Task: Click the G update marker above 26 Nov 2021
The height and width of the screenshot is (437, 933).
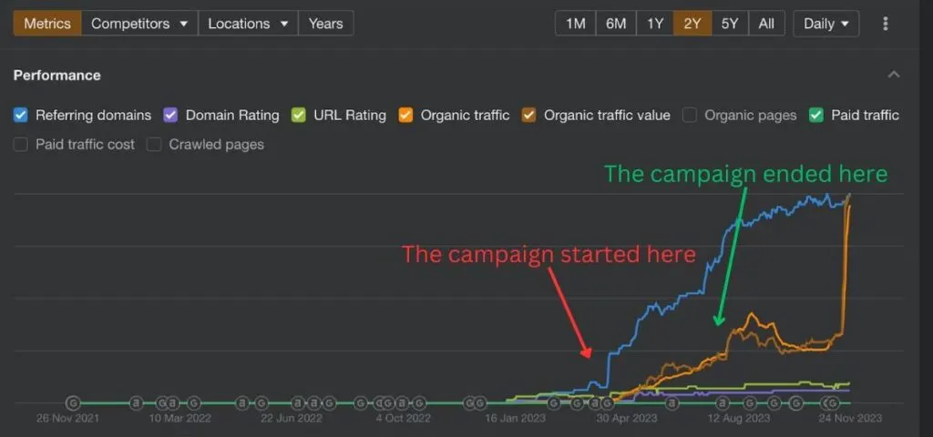Action: [x=73, y=403]
